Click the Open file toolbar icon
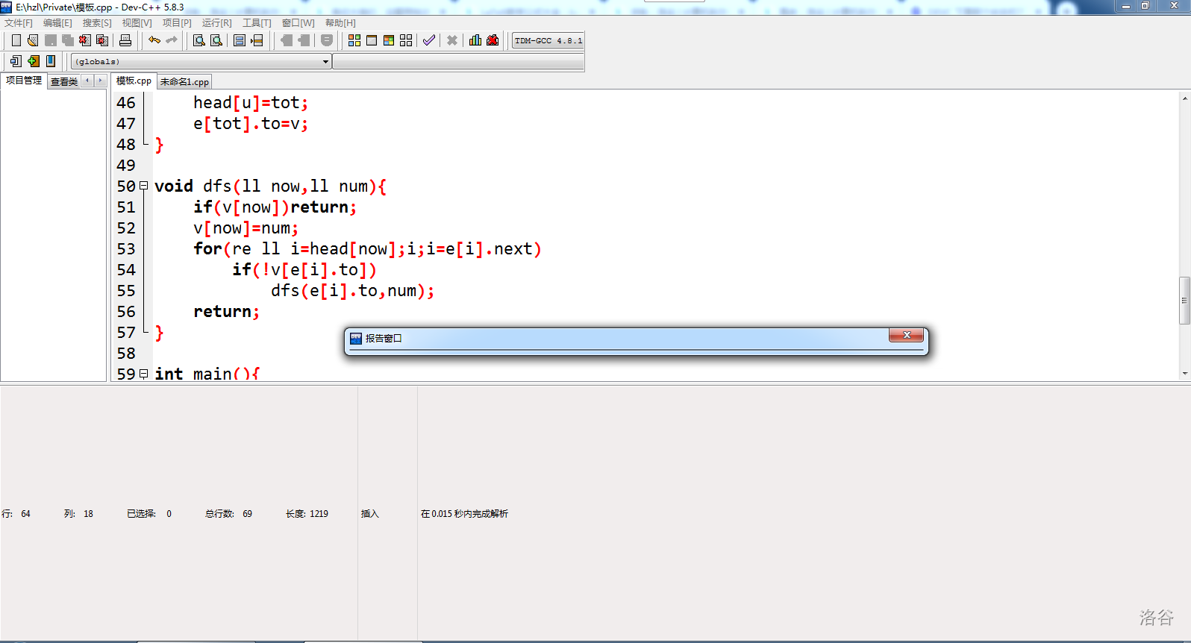 click(x=33, y=40)
